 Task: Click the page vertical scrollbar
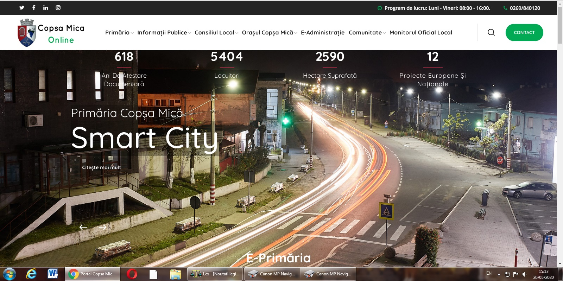[x=560, y=141]
